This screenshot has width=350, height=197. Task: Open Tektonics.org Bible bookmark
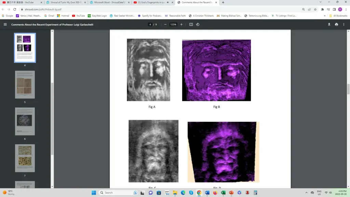[x=256, y=16]
